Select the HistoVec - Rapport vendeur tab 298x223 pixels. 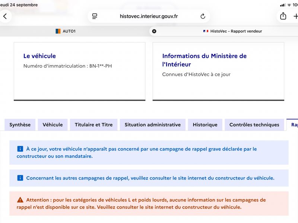pos(232,31)
